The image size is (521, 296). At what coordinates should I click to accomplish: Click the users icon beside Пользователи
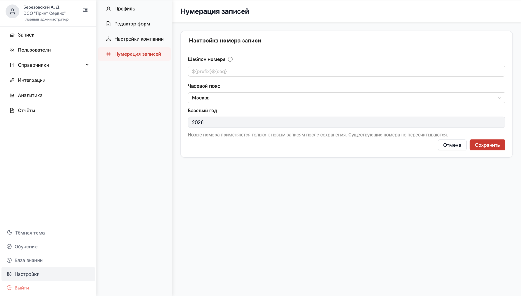tap(12, 50)
